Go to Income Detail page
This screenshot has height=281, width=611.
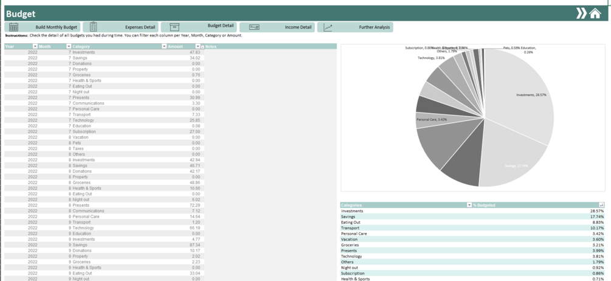pyautogui.click(x=277, y=27)
